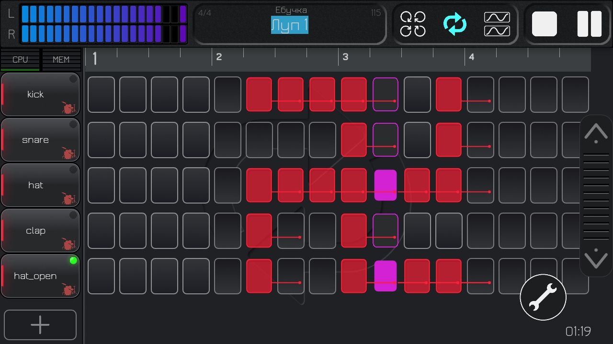Select the hat track
Screen dimensions: 613x344
(40, 185)
